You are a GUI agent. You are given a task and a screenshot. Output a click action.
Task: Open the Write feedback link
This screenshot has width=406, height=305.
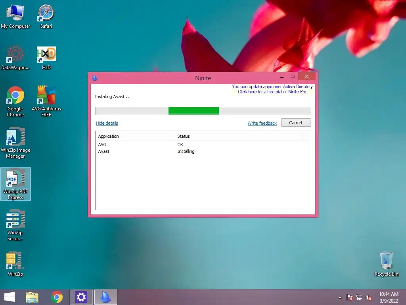(x=262, y=123)
